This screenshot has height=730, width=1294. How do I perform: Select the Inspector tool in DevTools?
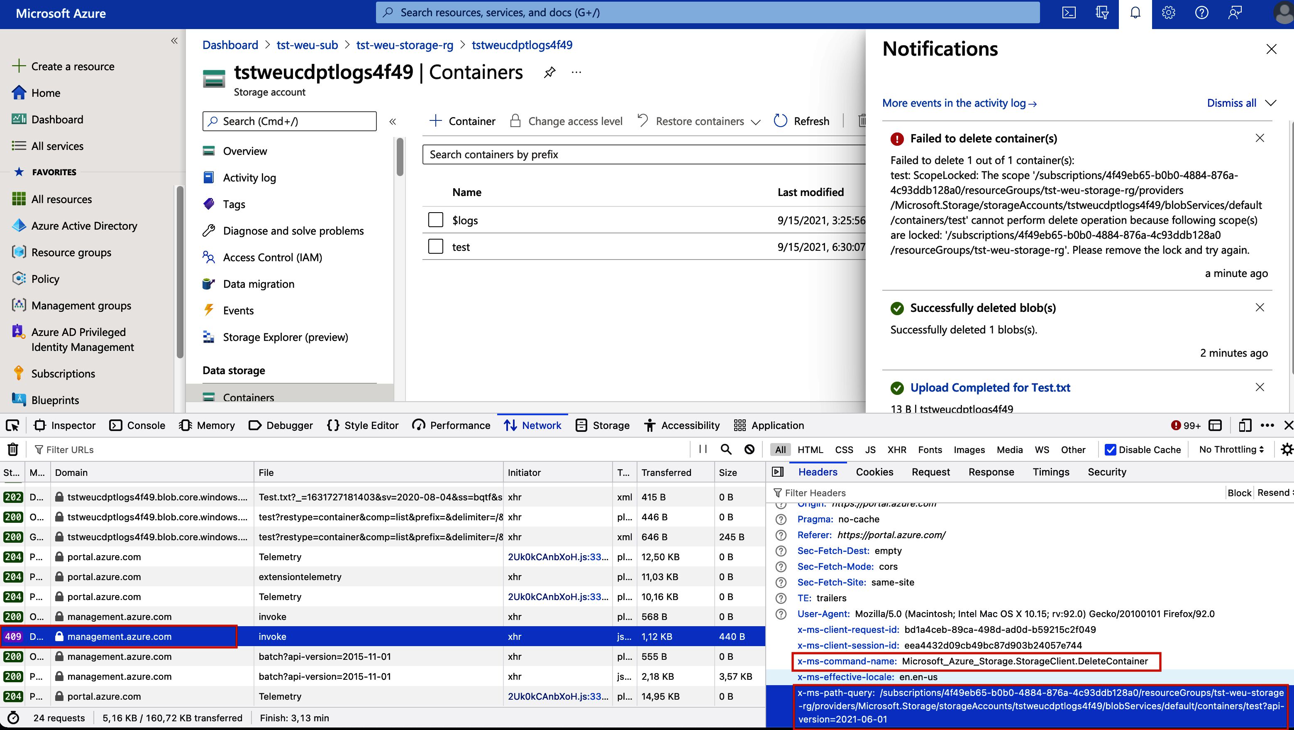[64, 425]
